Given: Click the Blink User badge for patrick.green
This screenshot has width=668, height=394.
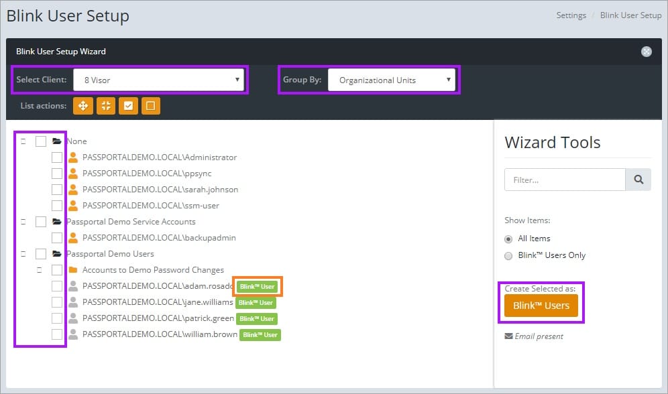Looking at the screenshot, I should pos(257,319).
